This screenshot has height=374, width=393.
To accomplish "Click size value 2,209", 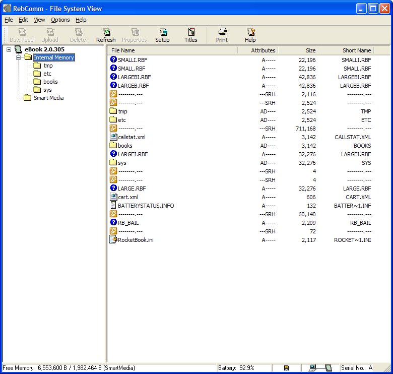I will pyautogui.click(x=308, y=223).
